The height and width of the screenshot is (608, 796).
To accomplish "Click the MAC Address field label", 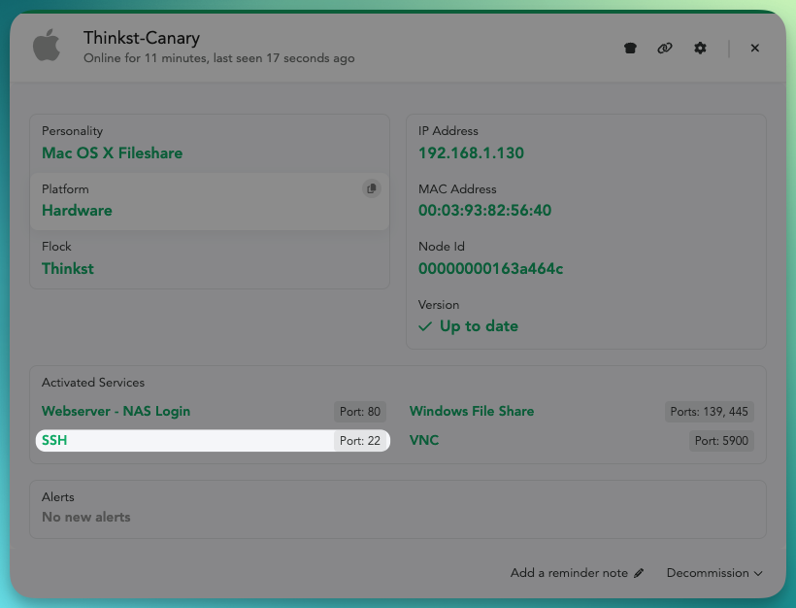I will tap(457, 189).
